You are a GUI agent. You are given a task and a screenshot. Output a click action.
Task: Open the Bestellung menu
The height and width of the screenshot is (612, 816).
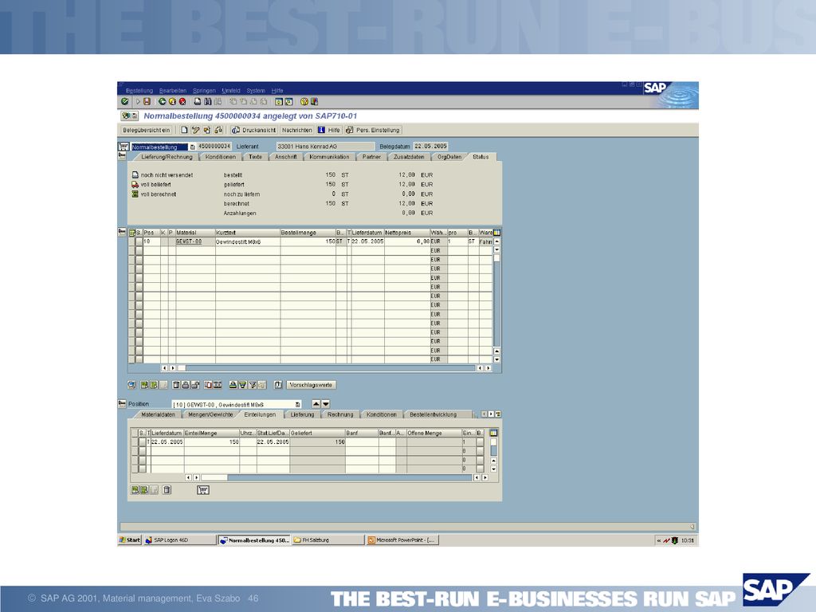[x=139, y=91]
